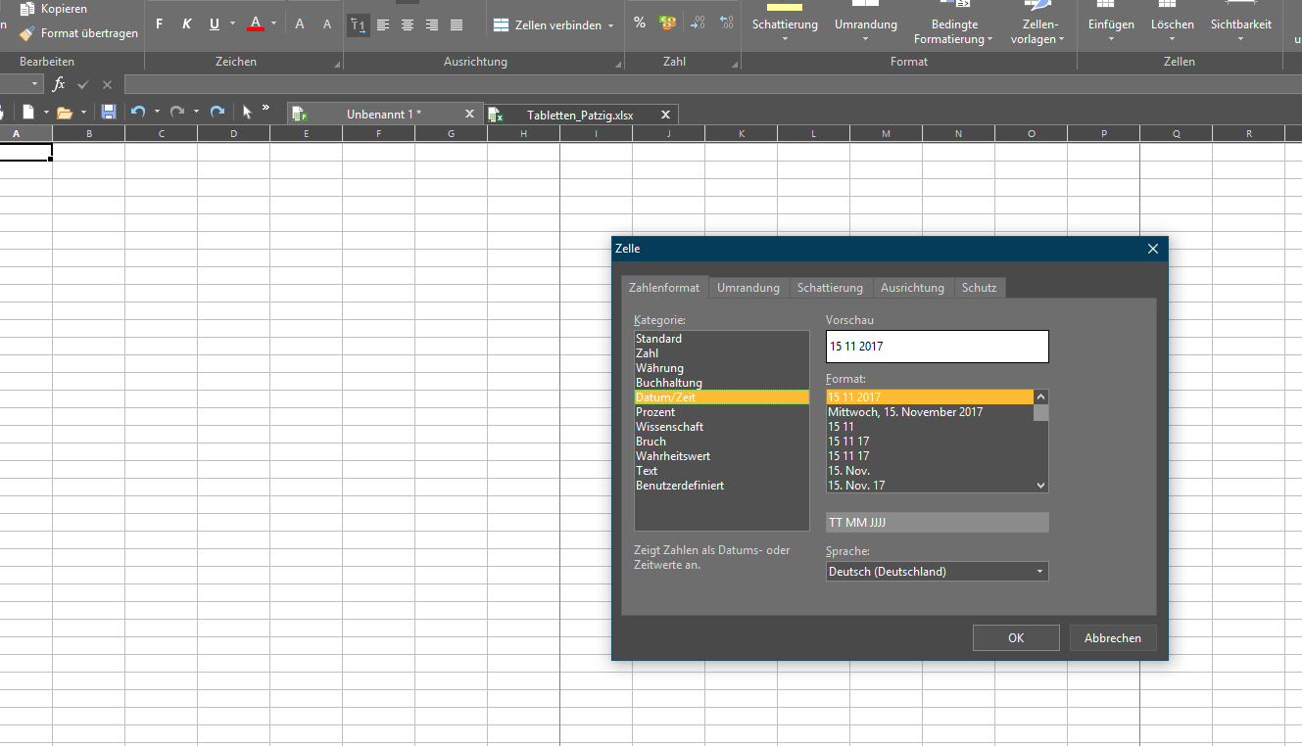Expand the Zellen verbinden dropdown
This screenshot has width=1302, height=746.
[611, 25]
